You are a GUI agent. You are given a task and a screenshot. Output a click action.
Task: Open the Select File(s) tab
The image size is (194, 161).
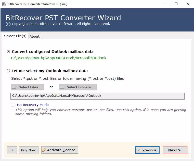point(15,36)
